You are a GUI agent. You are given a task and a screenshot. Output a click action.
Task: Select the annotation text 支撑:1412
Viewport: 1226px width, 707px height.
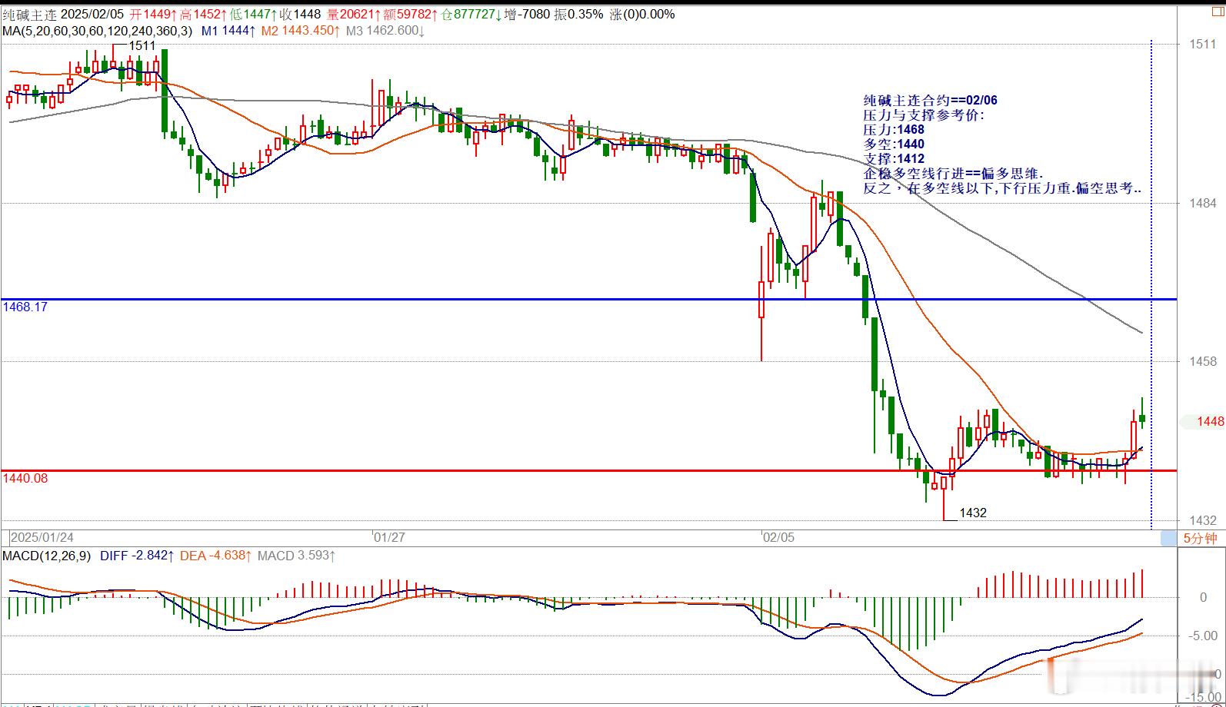click(894, 158)
